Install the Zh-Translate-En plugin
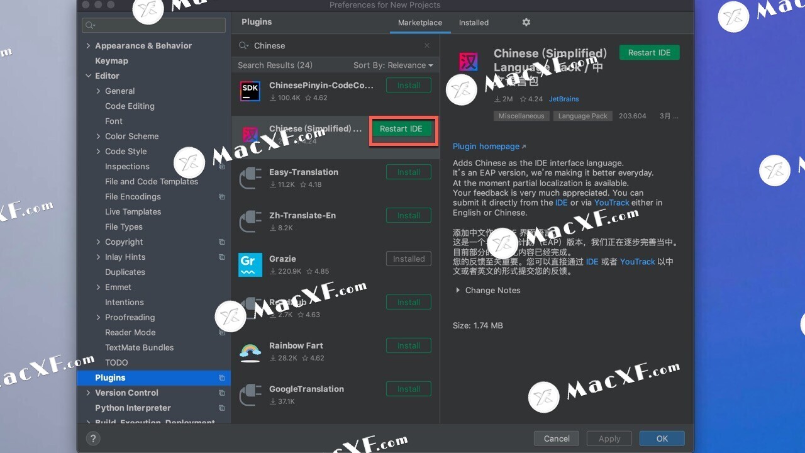This screenshot has width=805, height=453. point(409,215)
